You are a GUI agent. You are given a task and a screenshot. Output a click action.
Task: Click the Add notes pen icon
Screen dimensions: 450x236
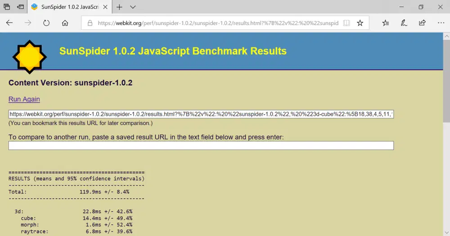(404, 23)
